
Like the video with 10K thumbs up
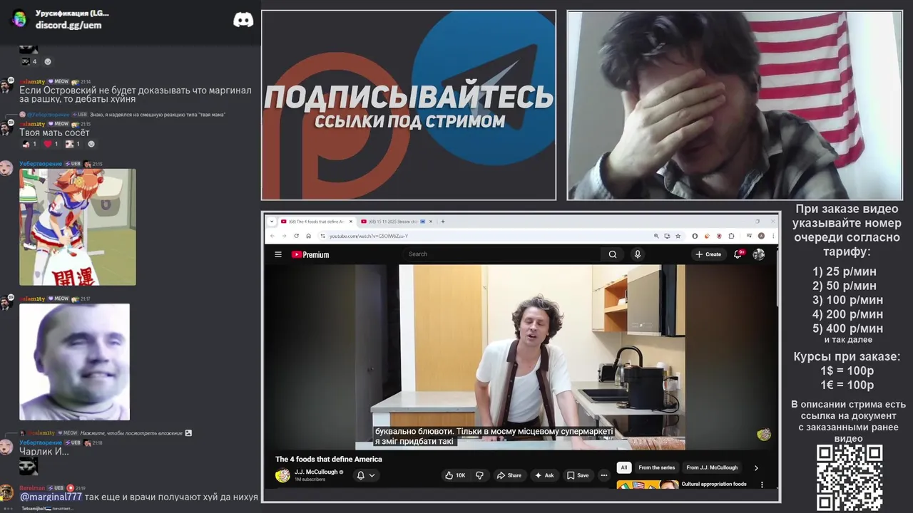(455, 475)
